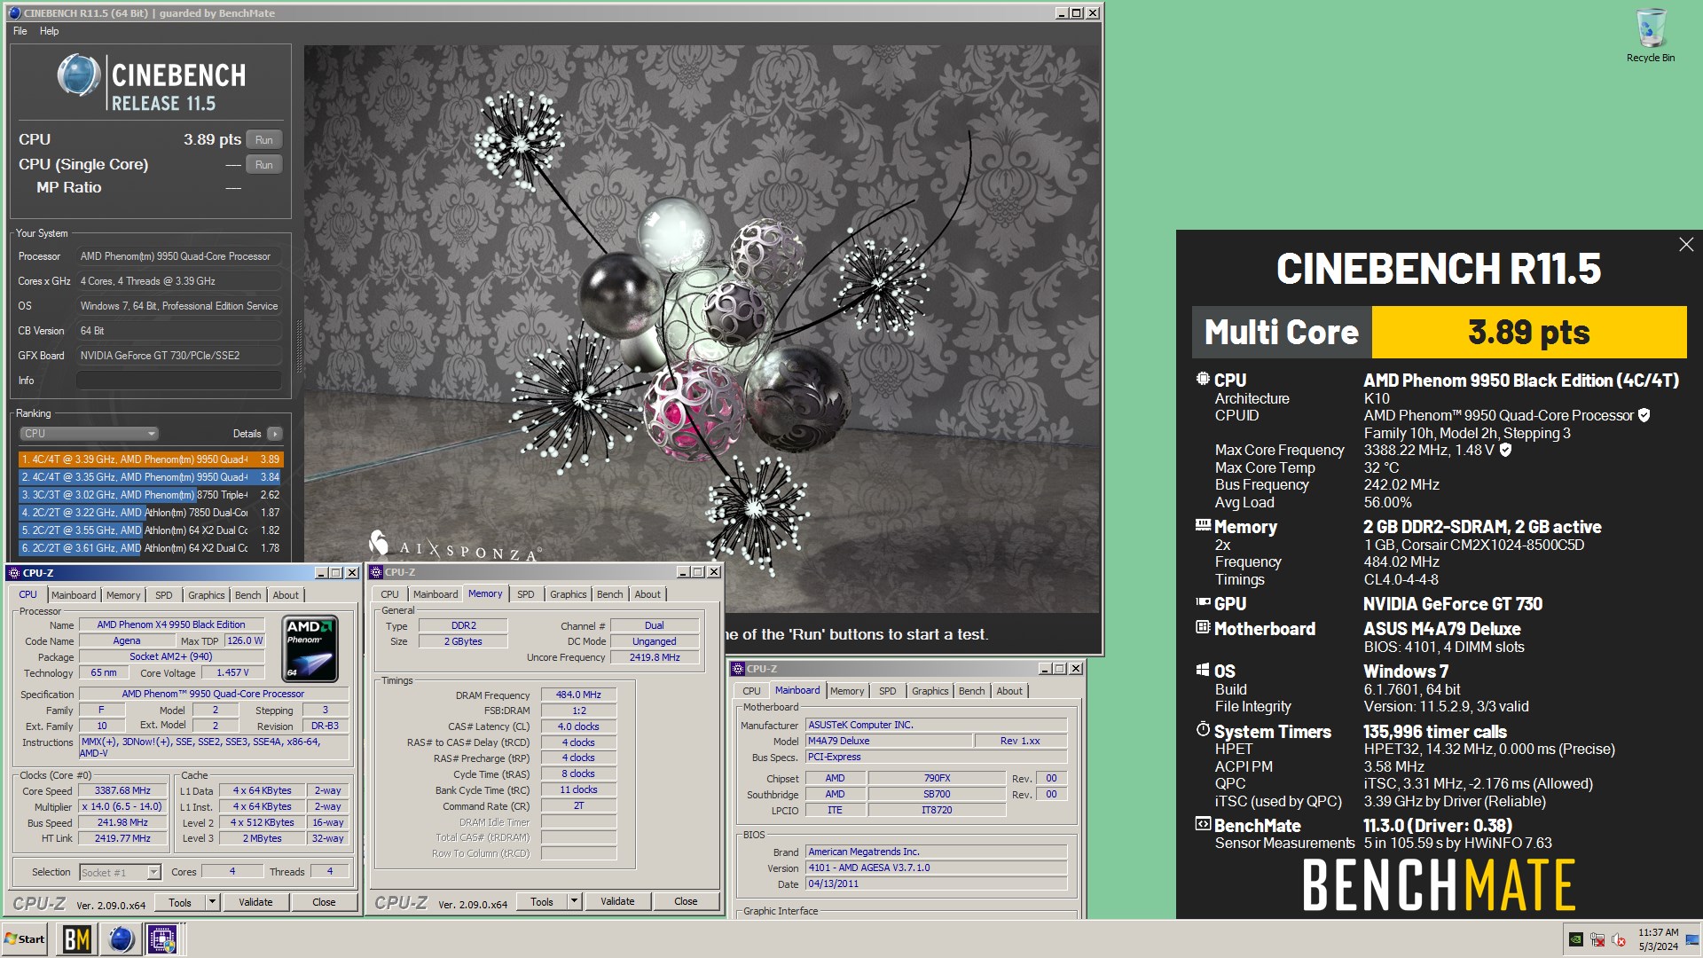Viewport: 1703px width, 958px height.
Task: Switch to SPD tab in Memory CPU-Z window
Action: (x=526, y=594)
